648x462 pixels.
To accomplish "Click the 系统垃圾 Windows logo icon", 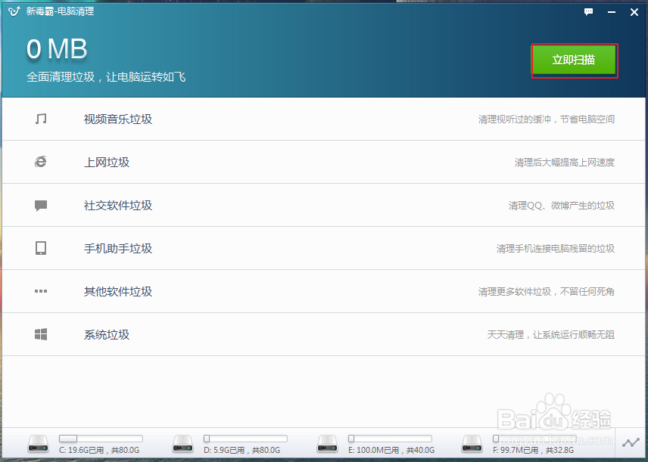I will (x=41, y=334).
